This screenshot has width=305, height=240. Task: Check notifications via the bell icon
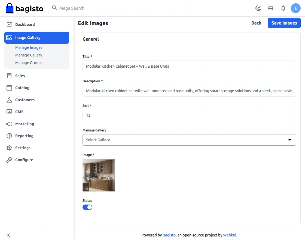283,8
